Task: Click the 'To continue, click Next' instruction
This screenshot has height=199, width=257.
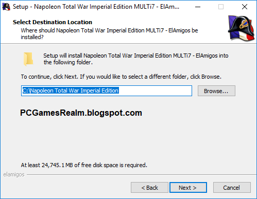Action: 121,77
